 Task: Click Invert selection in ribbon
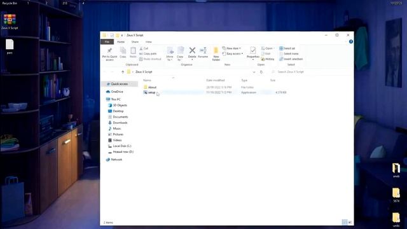click(291, 59)
